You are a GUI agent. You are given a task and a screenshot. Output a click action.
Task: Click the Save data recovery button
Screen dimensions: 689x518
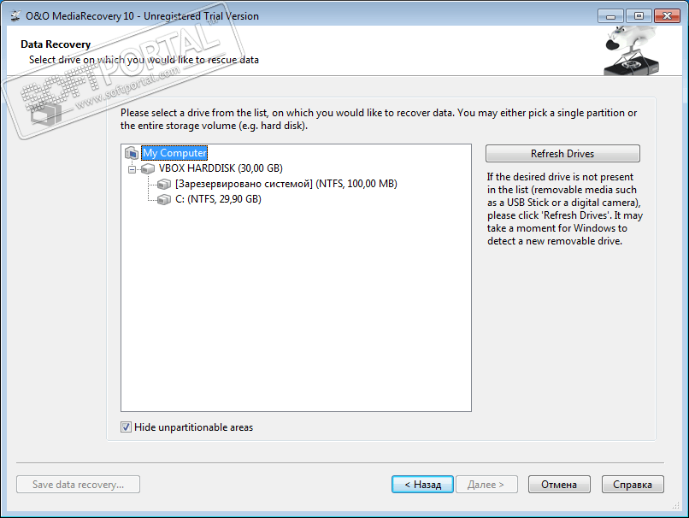78,484
